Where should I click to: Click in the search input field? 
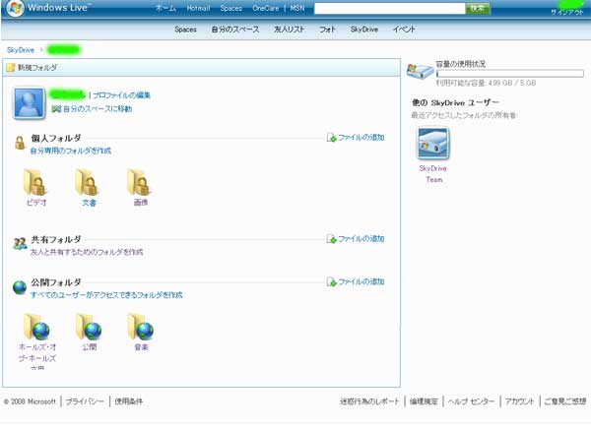click(x=390, y=8)
